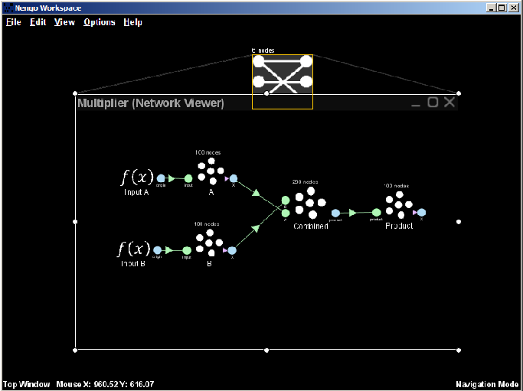Select the Product ensemble neuron cluster

(x=399, y=204)
